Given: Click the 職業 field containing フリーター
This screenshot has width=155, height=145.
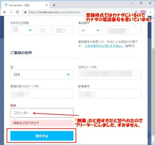Looking at the screenshot, I should [42, 113].
